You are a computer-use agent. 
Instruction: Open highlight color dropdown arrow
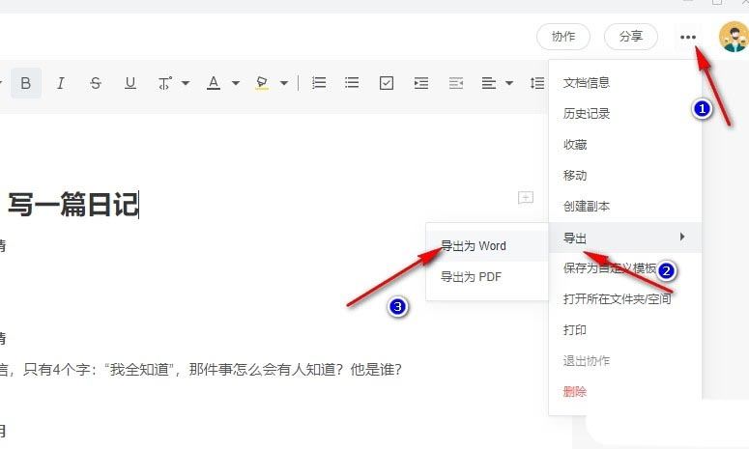coord(284,83)
